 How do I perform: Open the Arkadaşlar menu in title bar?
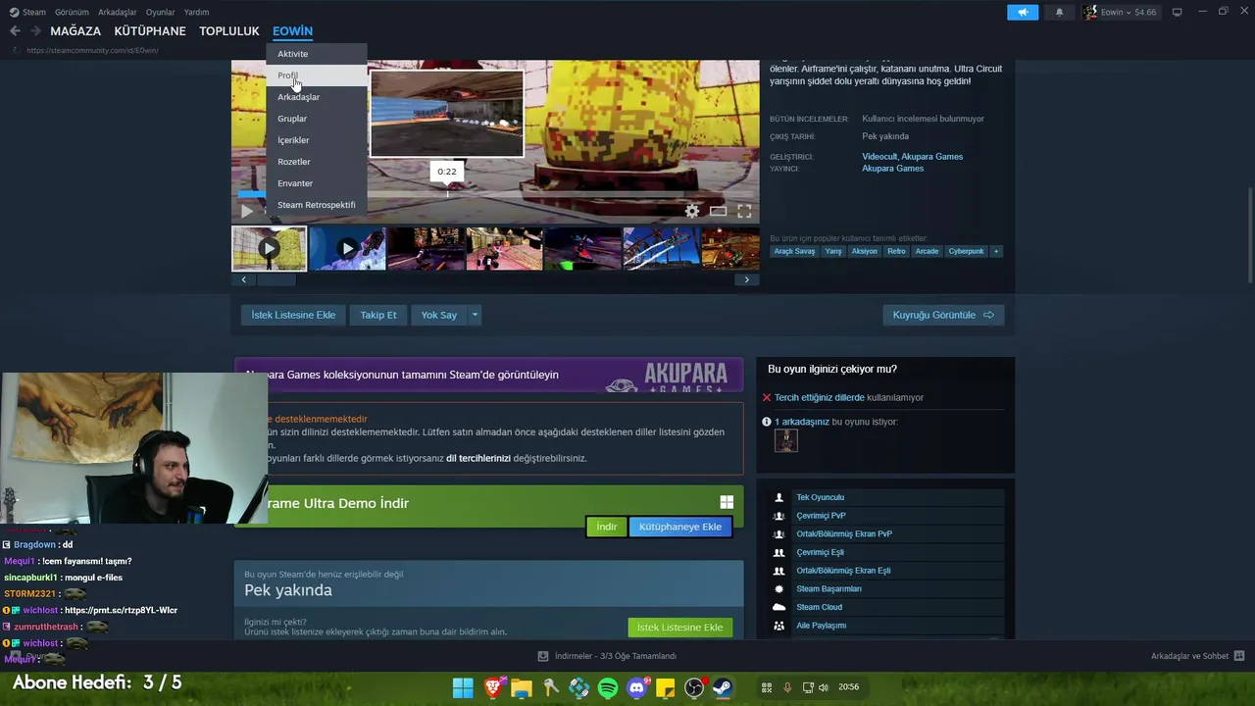(x=118, y=12)
